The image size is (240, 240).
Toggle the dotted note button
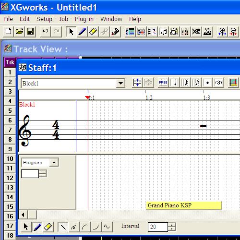pyautogui.click(x=207, y=83)
